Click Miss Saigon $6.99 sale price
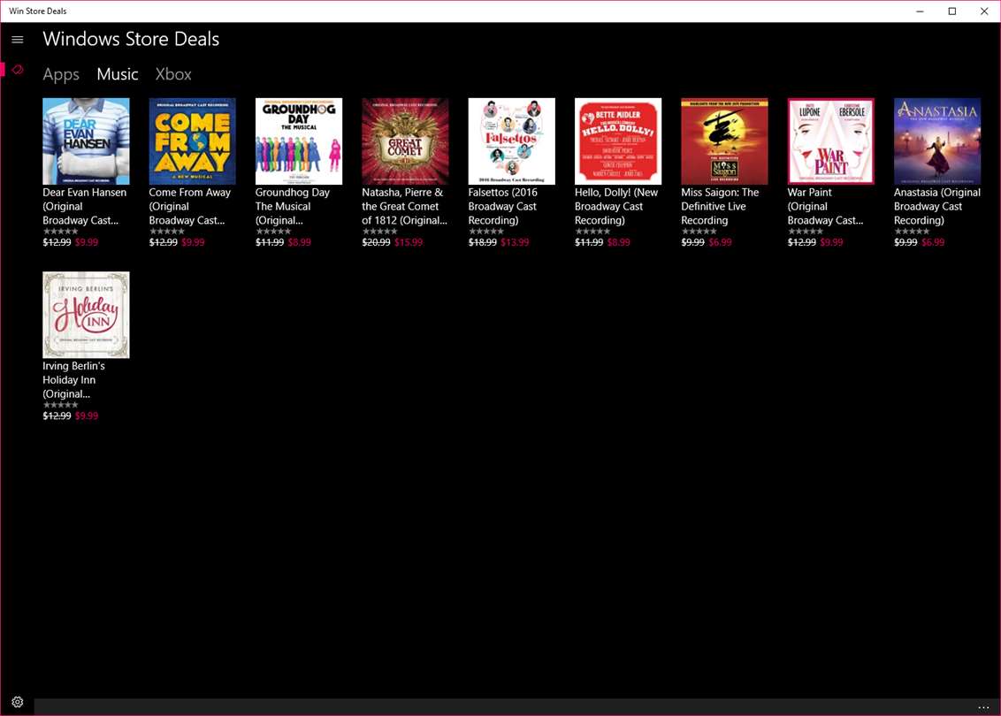Screen dimensions: 1001x716 pos(720,242)
